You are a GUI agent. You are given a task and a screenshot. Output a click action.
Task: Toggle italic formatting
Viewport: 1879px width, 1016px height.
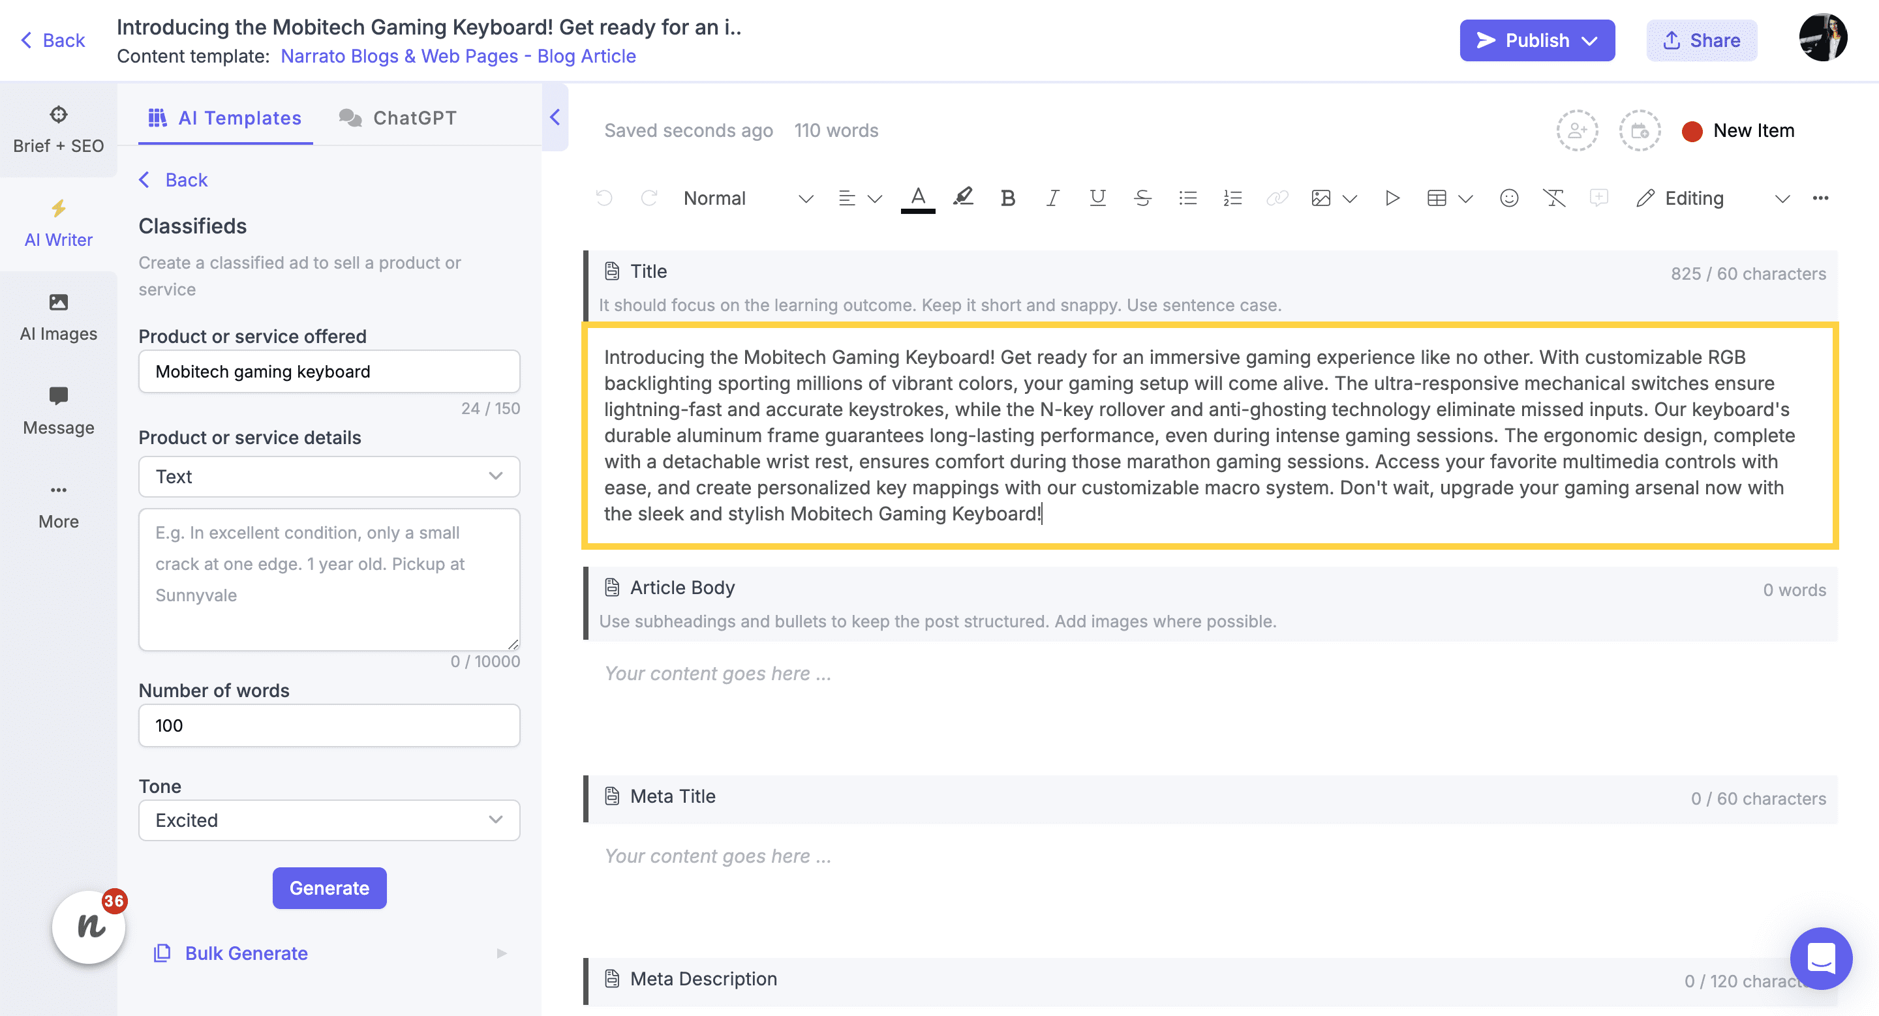click(1052, 198)
